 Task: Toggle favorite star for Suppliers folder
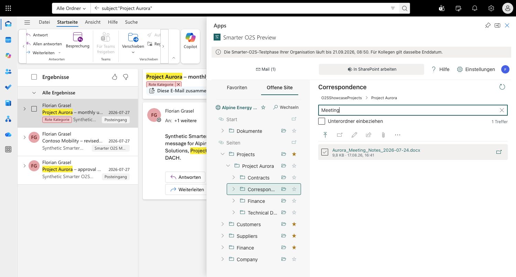pos(294,236)
